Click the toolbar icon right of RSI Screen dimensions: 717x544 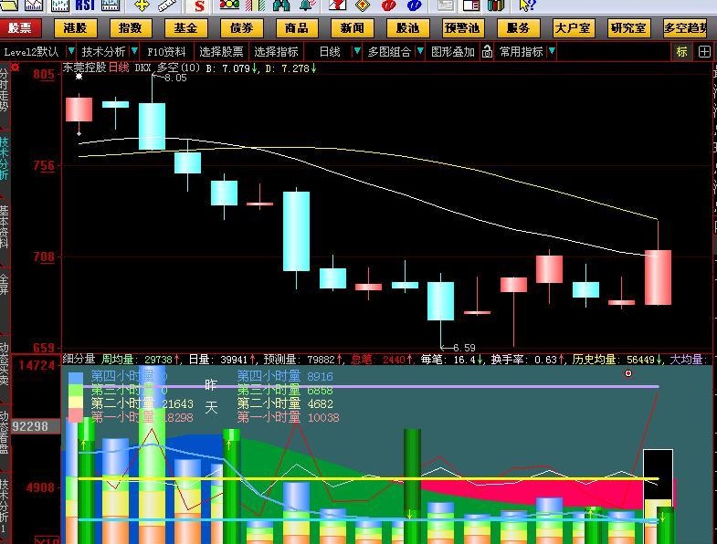click(111, 5)
